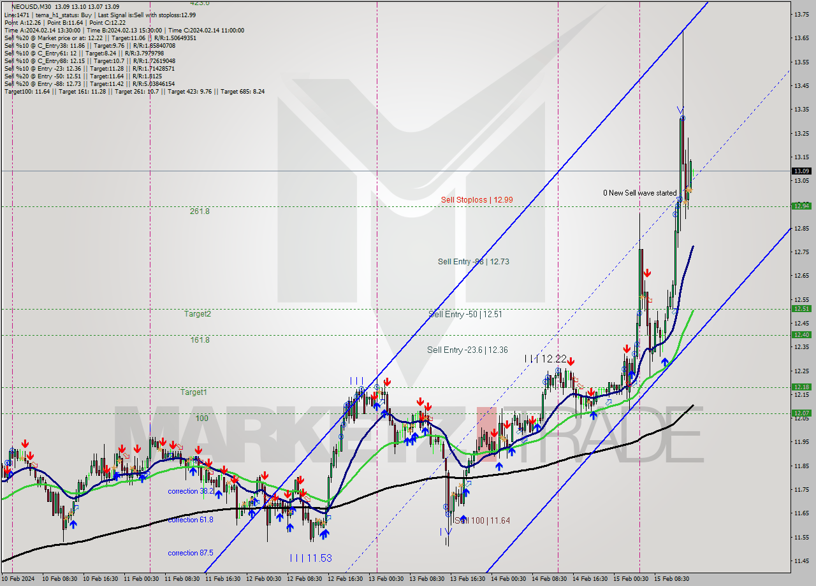Click the green 12.07 price tag

pos(801,413)
